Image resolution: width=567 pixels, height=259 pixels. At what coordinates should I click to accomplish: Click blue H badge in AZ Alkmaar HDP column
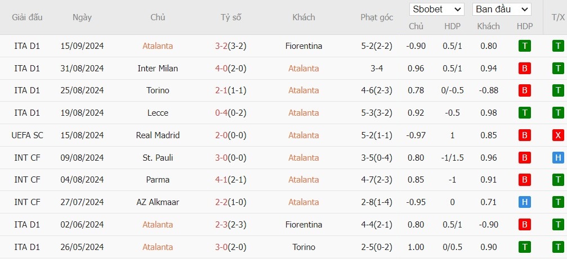pos(524,202)
